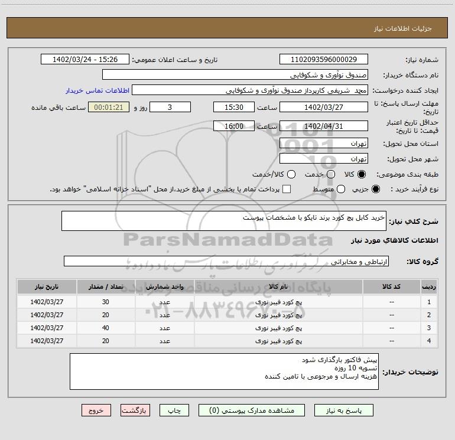
Task: Click تاریخ نیاز column header
Action: coord(47,286)
